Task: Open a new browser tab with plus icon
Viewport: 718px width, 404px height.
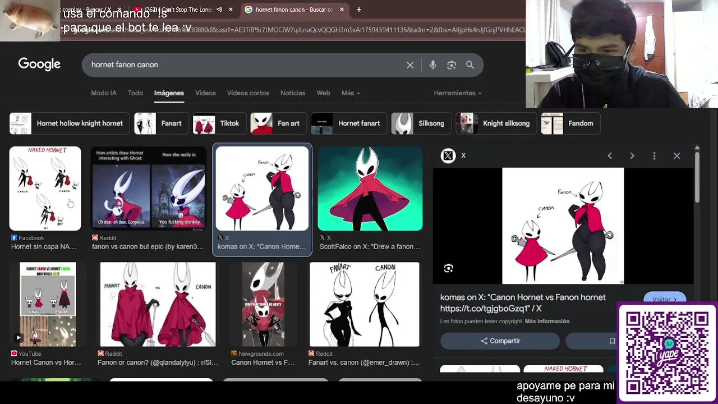Action: click(359, 10)
